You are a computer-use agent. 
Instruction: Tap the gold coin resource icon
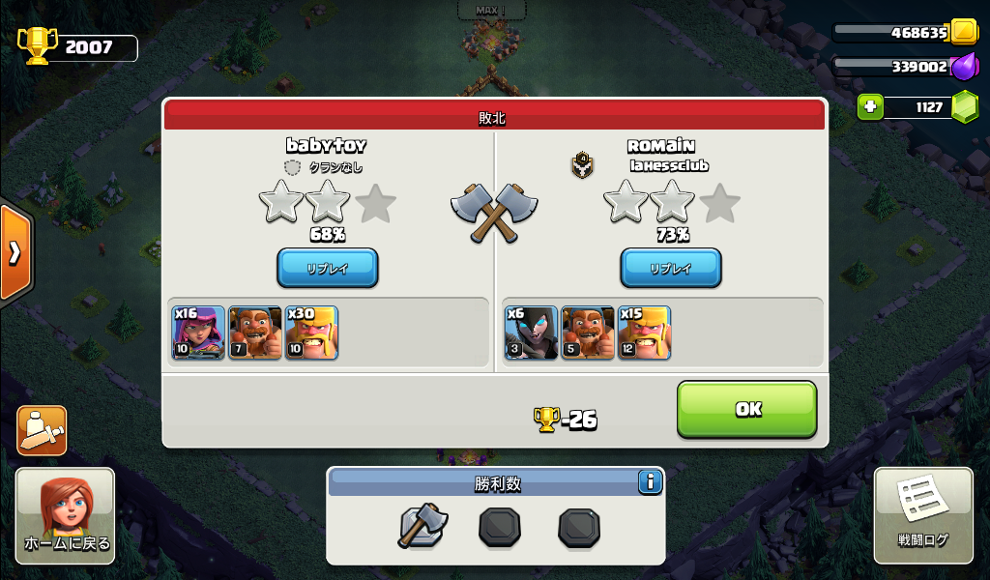click(x=964, y=32)
